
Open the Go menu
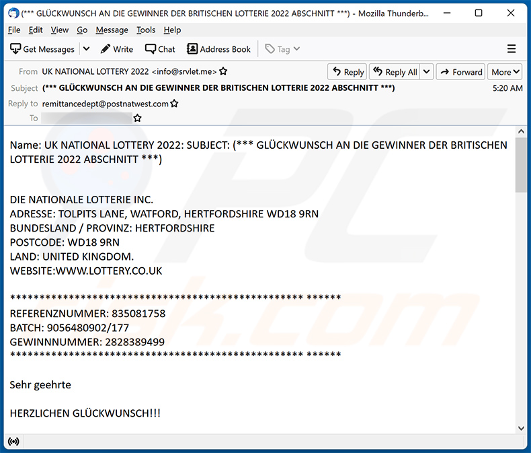pyautogui.click(x=82, y=30)
